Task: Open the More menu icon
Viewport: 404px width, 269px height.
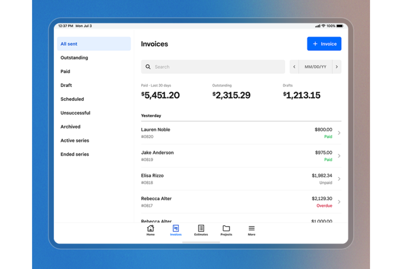Action: click(x=251, y=228)
